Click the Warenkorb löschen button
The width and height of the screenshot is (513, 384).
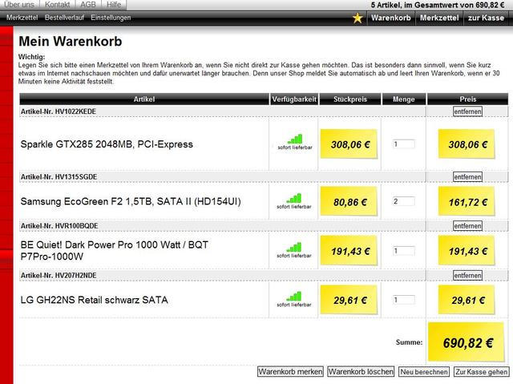pyautogui.click(x=361, y=371)
